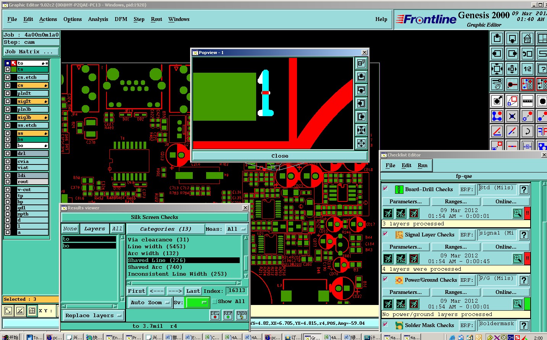547x340 pixels.
Task: Click next result arrow button --->
Action: coord(175,291)
